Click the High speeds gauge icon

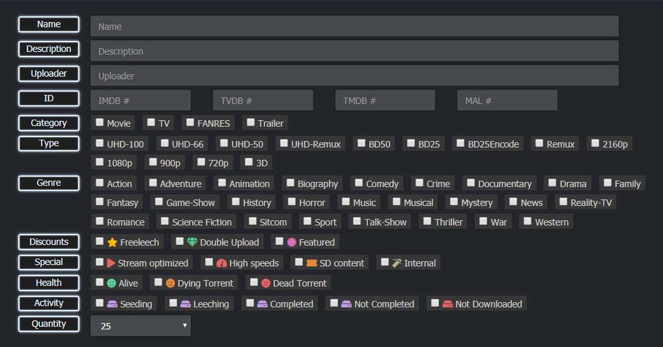[221, 263]
